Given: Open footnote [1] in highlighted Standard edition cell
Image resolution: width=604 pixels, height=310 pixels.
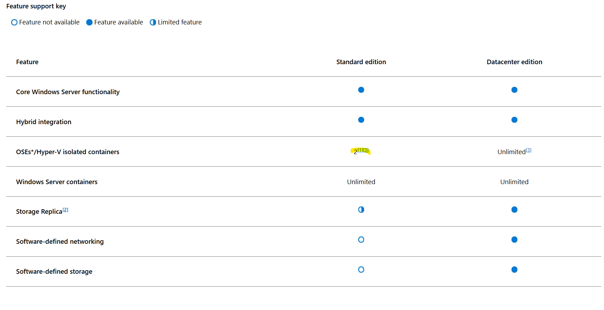Looking at the screenshot, I should [x=360, y=150].
